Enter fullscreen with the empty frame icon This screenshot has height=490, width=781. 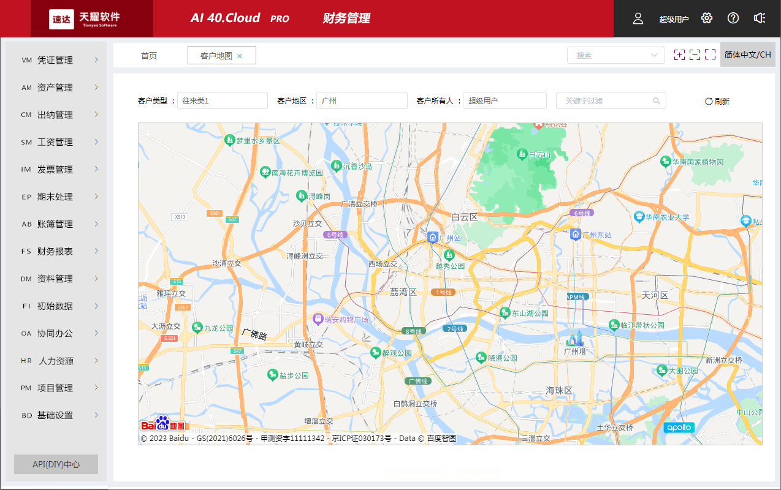(710, 55)
